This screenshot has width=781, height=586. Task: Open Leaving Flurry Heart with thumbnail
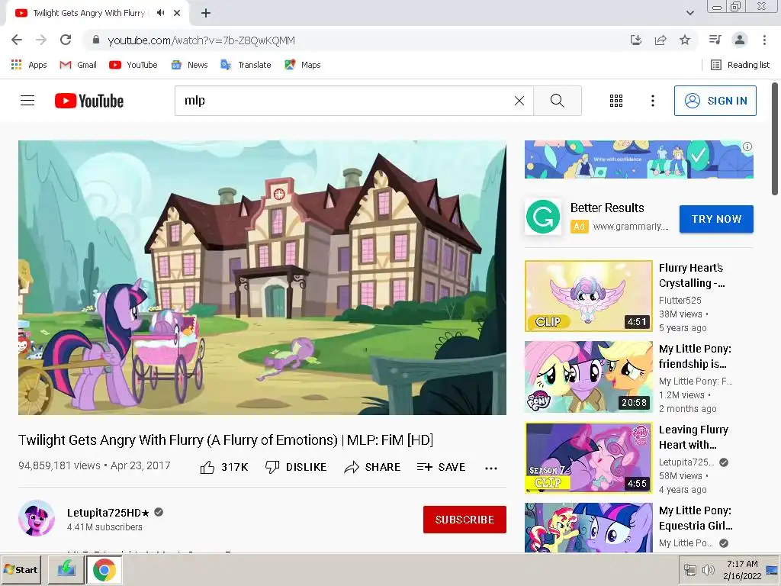coord(588,458)
